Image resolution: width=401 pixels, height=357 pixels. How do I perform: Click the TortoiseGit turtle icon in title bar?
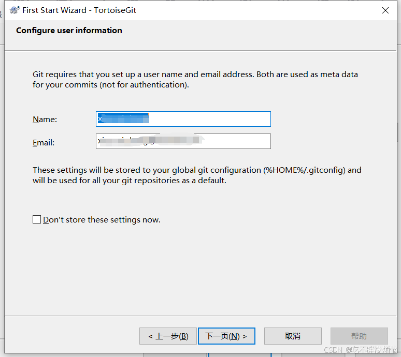pos(15,10)
